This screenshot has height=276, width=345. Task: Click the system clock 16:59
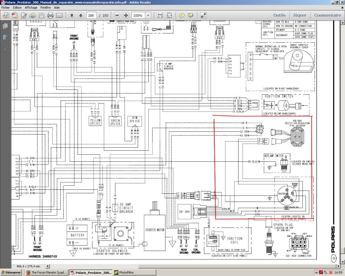338,273
